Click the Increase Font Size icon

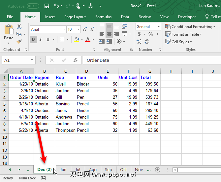85,29
